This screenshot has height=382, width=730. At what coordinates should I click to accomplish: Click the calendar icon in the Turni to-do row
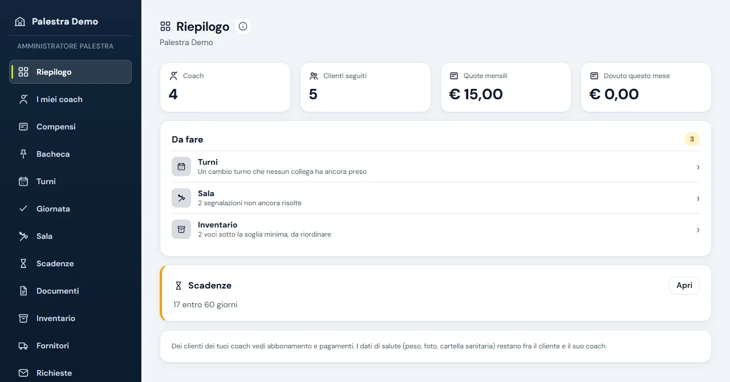[181, 166]
